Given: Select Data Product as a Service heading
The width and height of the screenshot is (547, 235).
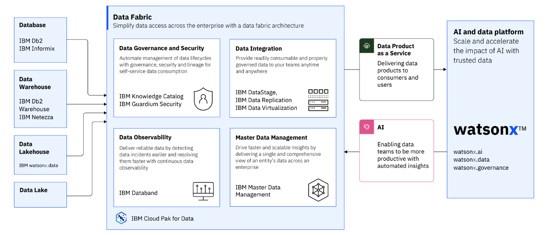Looking at the screenshot, I should coord(396,50).
